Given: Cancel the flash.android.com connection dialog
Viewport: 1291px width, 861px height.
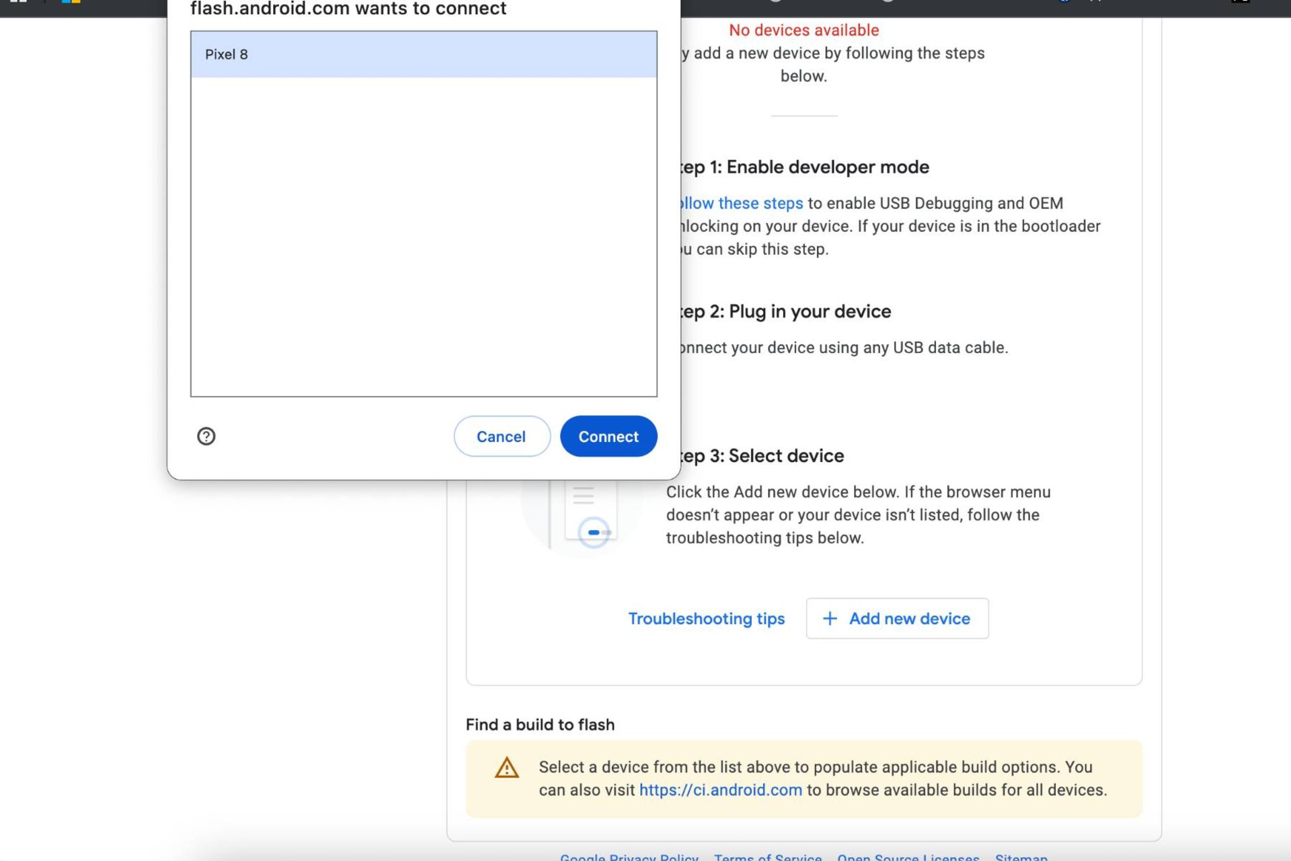Looking at the screenshot, I should point(501,436).
